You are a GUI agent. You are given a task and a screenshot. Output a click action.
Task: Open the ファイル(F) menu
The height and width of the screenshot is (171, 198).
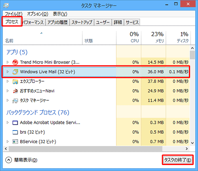click(x=13, y=14)
